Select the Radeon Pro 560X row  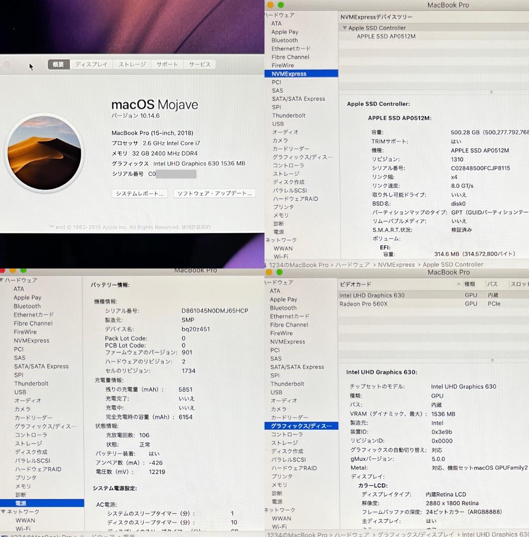point(433,304)
